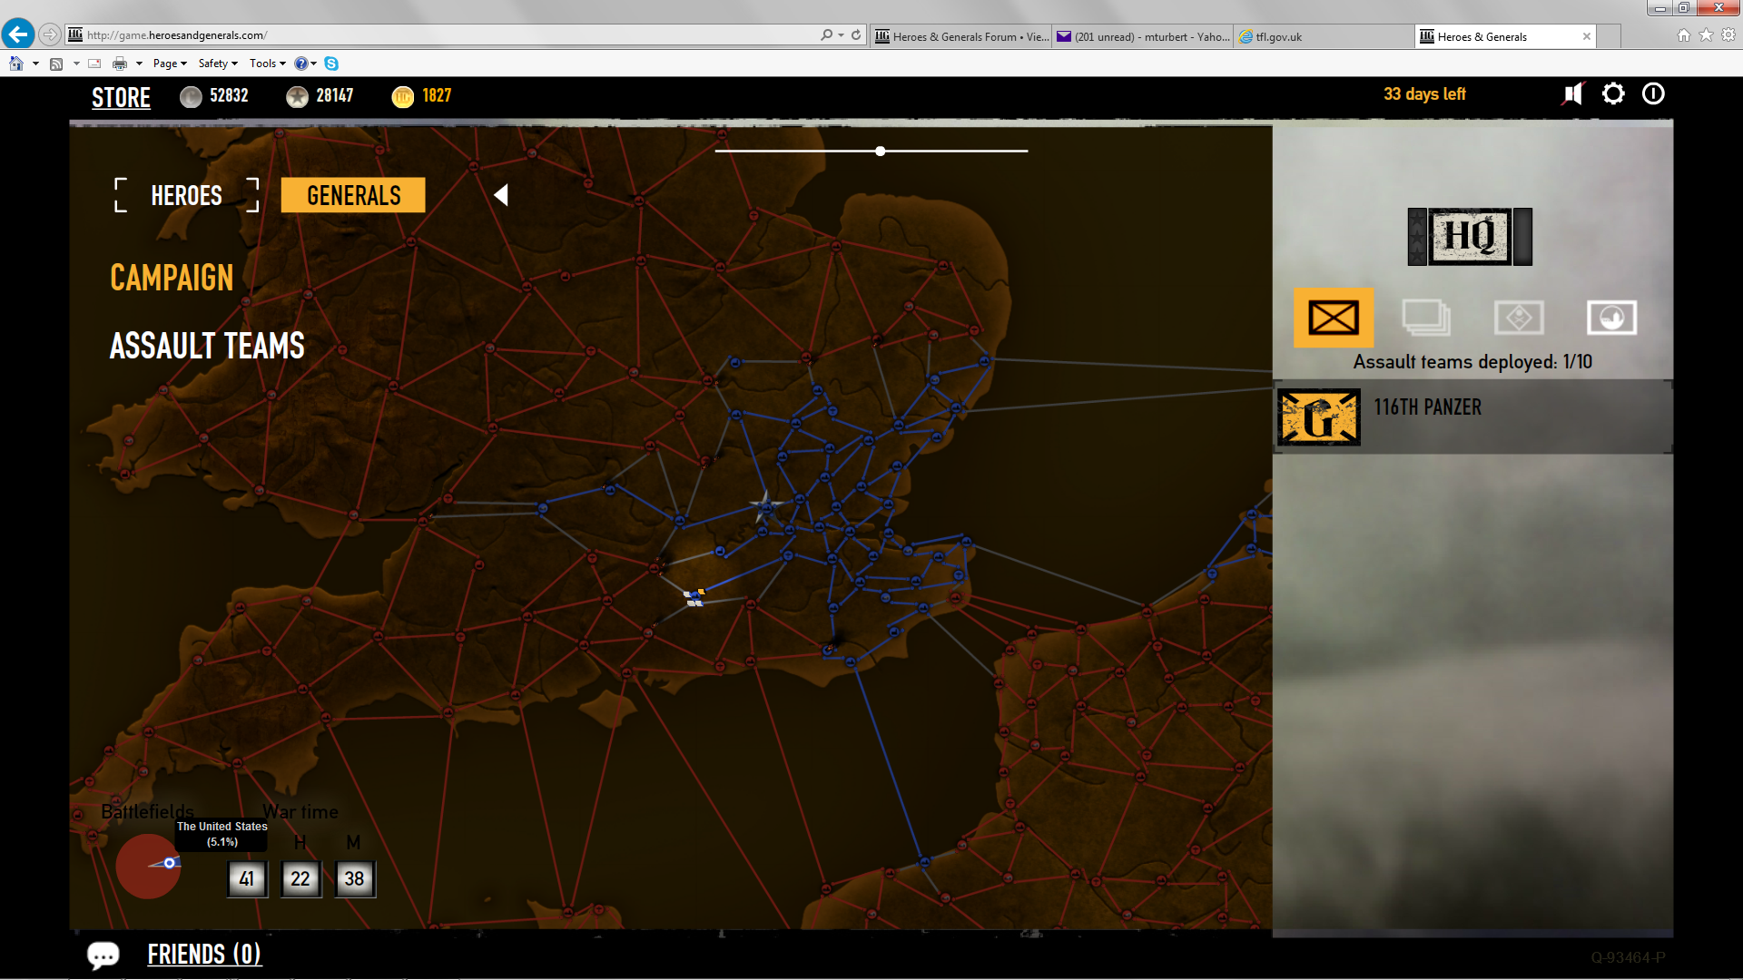This screenshot has width=1743, height=980.
Task: Select the Campaign menu item
Action: tap(172, 278)
